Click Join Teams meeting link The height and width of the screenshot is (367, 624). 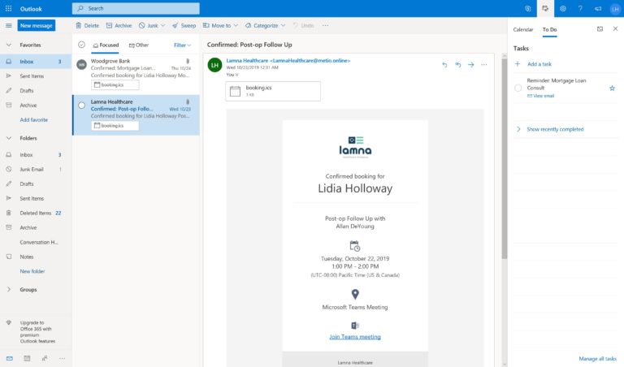[x=355, y=337]
